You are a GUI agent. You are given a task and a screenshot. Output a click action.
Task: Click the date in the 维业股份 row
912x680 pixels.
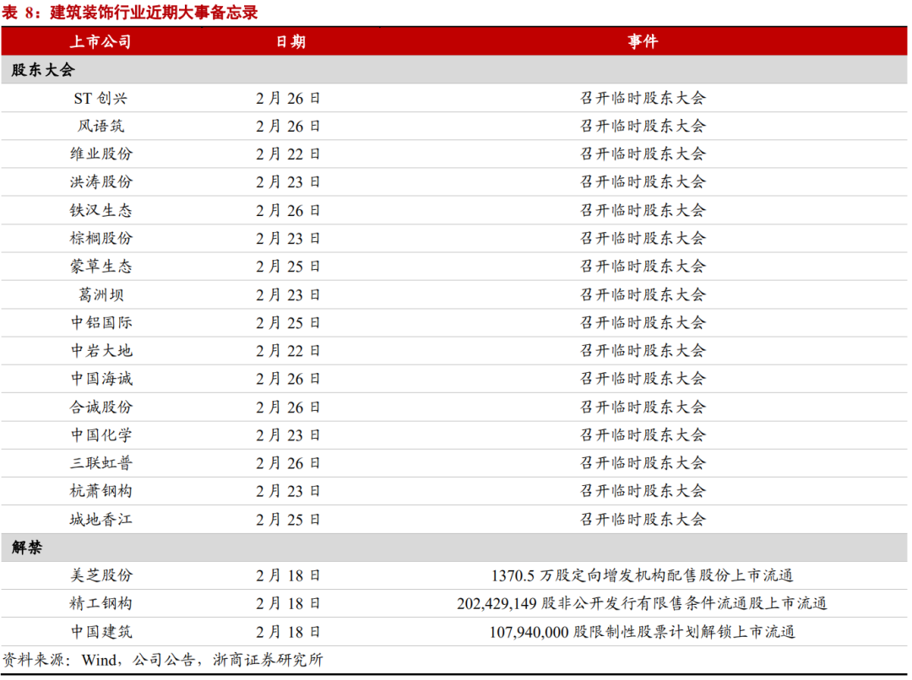[x=288, y=154]
